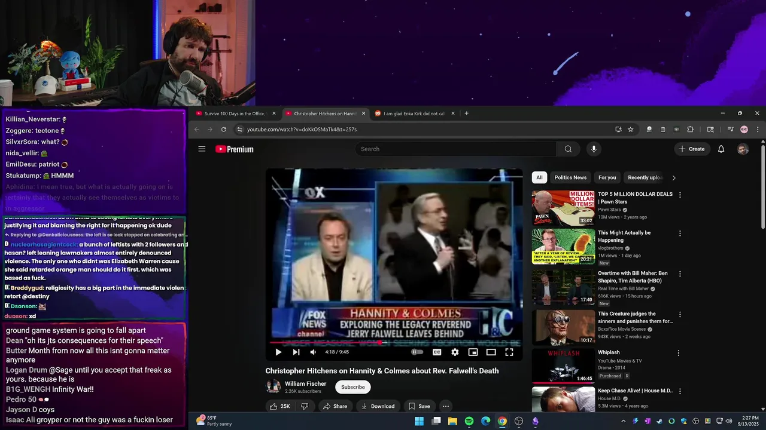The height and width of the screenshot is (430, 766).
Task: Enable theater mode in player
Action: coord(491,352)
